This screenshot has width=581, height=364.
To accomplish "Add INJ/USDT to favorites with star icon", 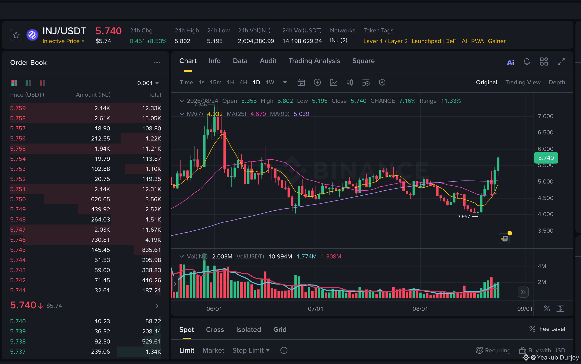I will (x=16, y=35).
